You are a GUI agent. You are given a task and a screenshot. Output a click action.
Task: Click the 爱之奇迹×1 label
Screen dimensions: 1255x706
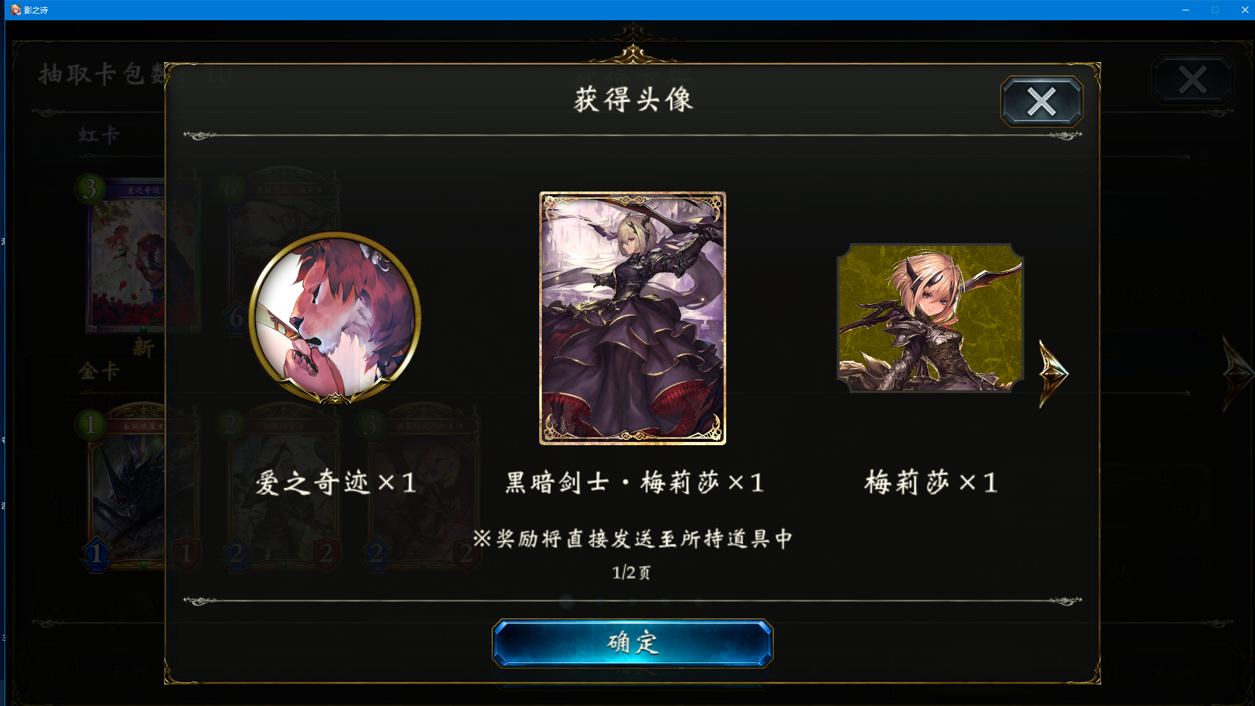click(x=335, y=483)
